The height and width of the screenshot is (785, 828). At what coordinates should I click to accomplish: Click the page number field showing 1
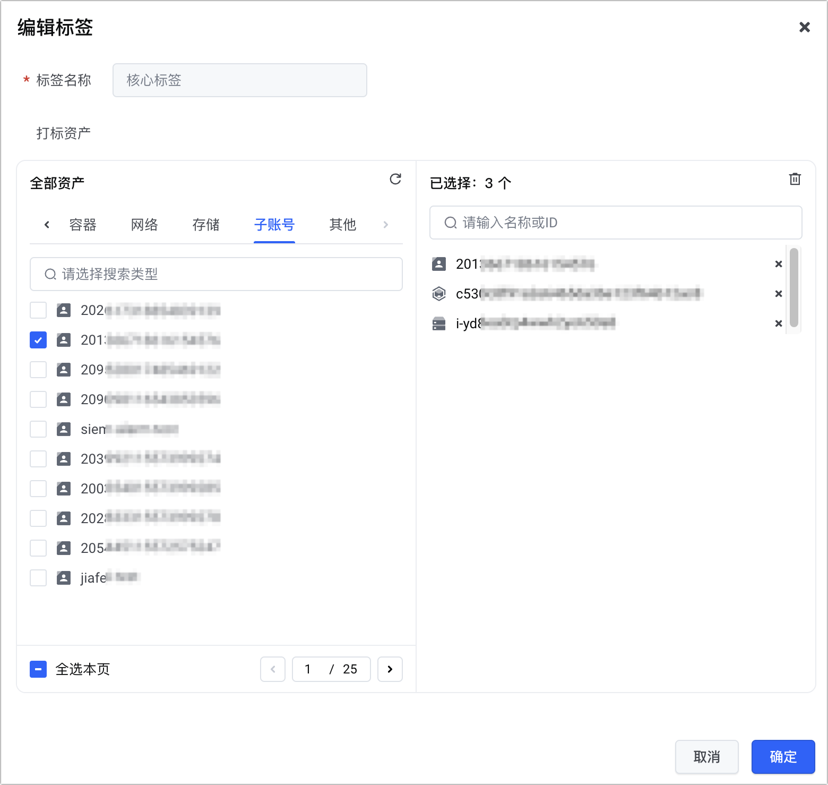[x=308, y=669]
